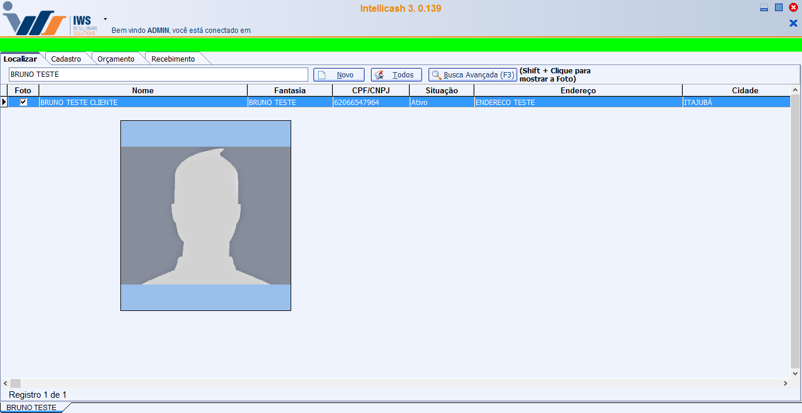802x413 pixels.
Task: Open the dropdown arrow beside the IWS logo
Action: tap(106, 19)
